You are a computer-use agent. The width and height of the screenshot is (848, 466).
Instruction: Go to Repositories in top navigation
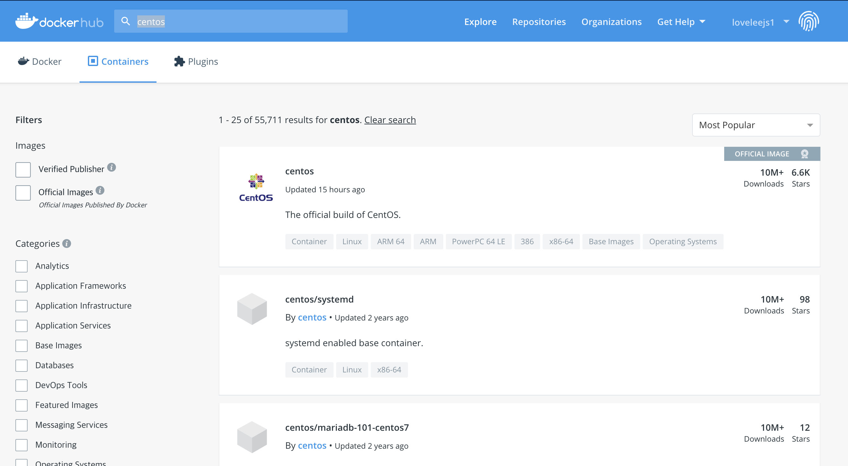click(x=538, y=22)
